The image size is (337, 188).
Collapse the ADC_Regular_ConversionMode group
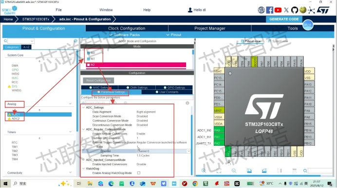pyautogui.click(x=84, y=129)
